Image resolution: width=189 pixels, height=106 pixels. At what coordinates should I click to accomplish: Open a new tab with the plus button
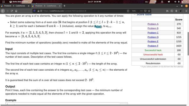tap(64, 6)
